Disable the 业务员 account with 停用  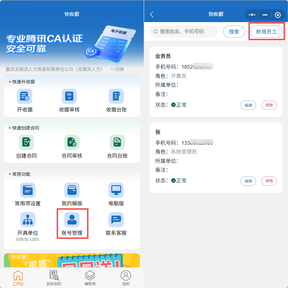pos(269,105)
